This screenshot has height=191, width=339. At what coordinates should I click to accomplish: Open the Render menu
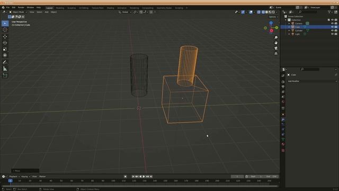pyautogui.click(x=21, y=7)
